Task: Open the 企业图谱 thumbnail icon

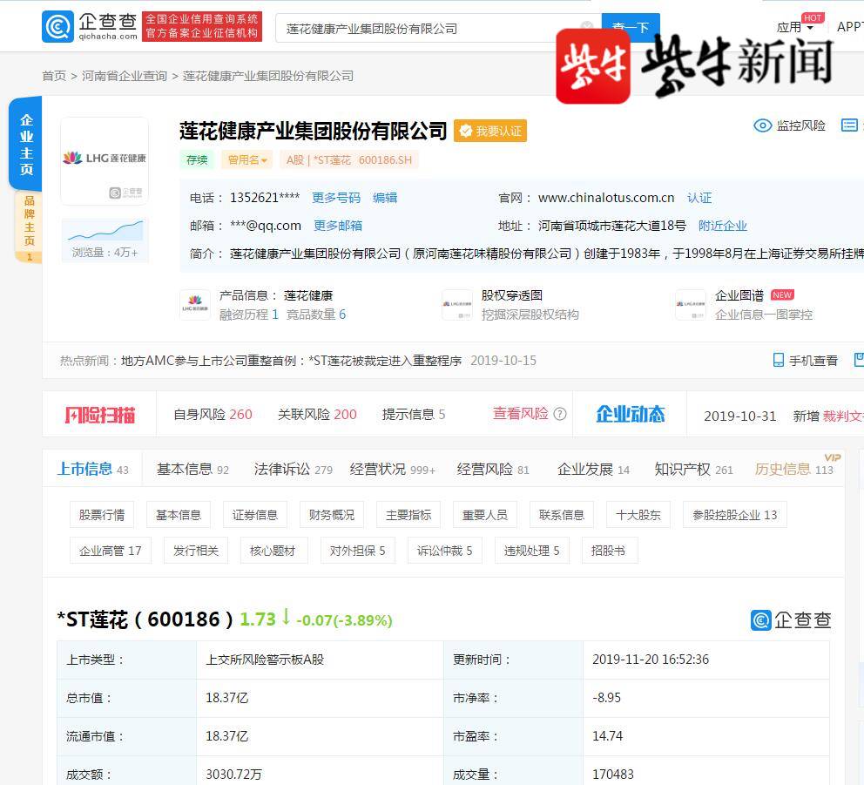Action: pos(690,305)
